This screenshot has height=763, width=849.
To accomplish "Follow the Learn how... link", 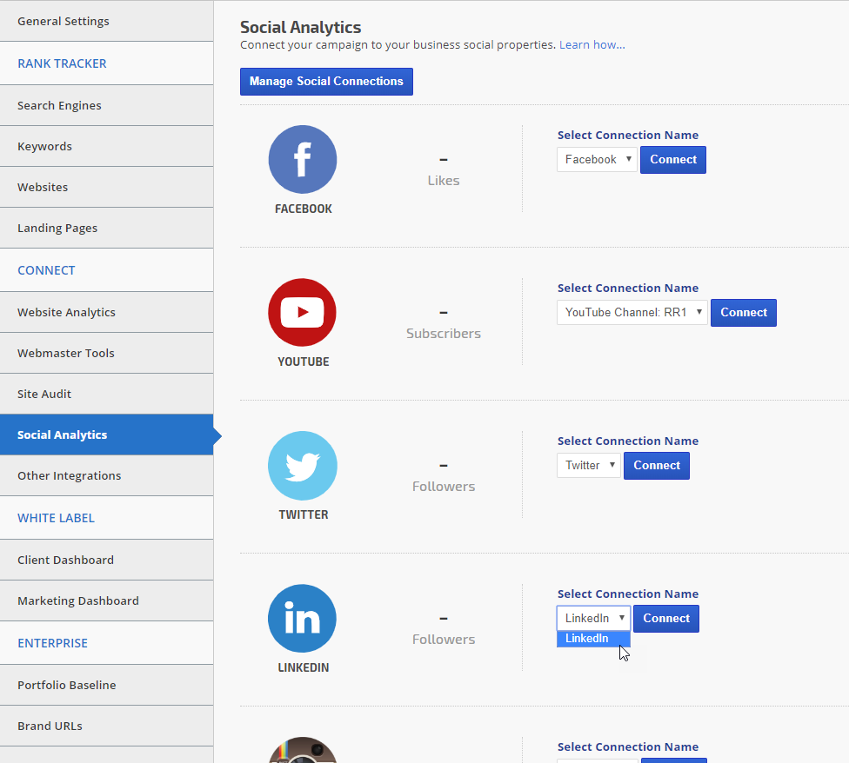I will point(592,45).
